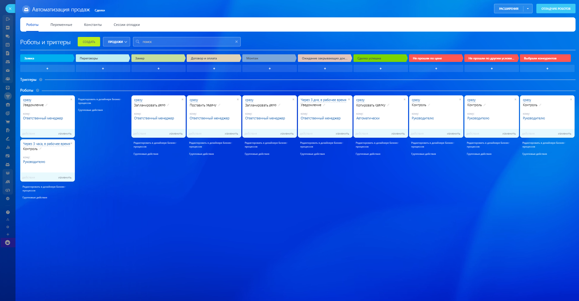Close the automation slider with the X button
579x301 pixels.
click(10, 9)
